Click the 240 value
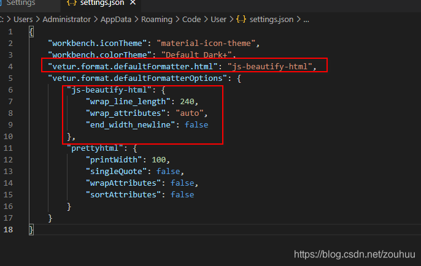Screen dimensions: 421x266 [x=187, y=101]
